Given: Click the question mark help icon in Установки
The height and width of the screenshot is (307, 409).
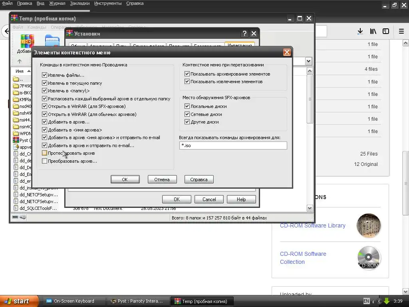Looking at the screenshot, I should 244,34.
